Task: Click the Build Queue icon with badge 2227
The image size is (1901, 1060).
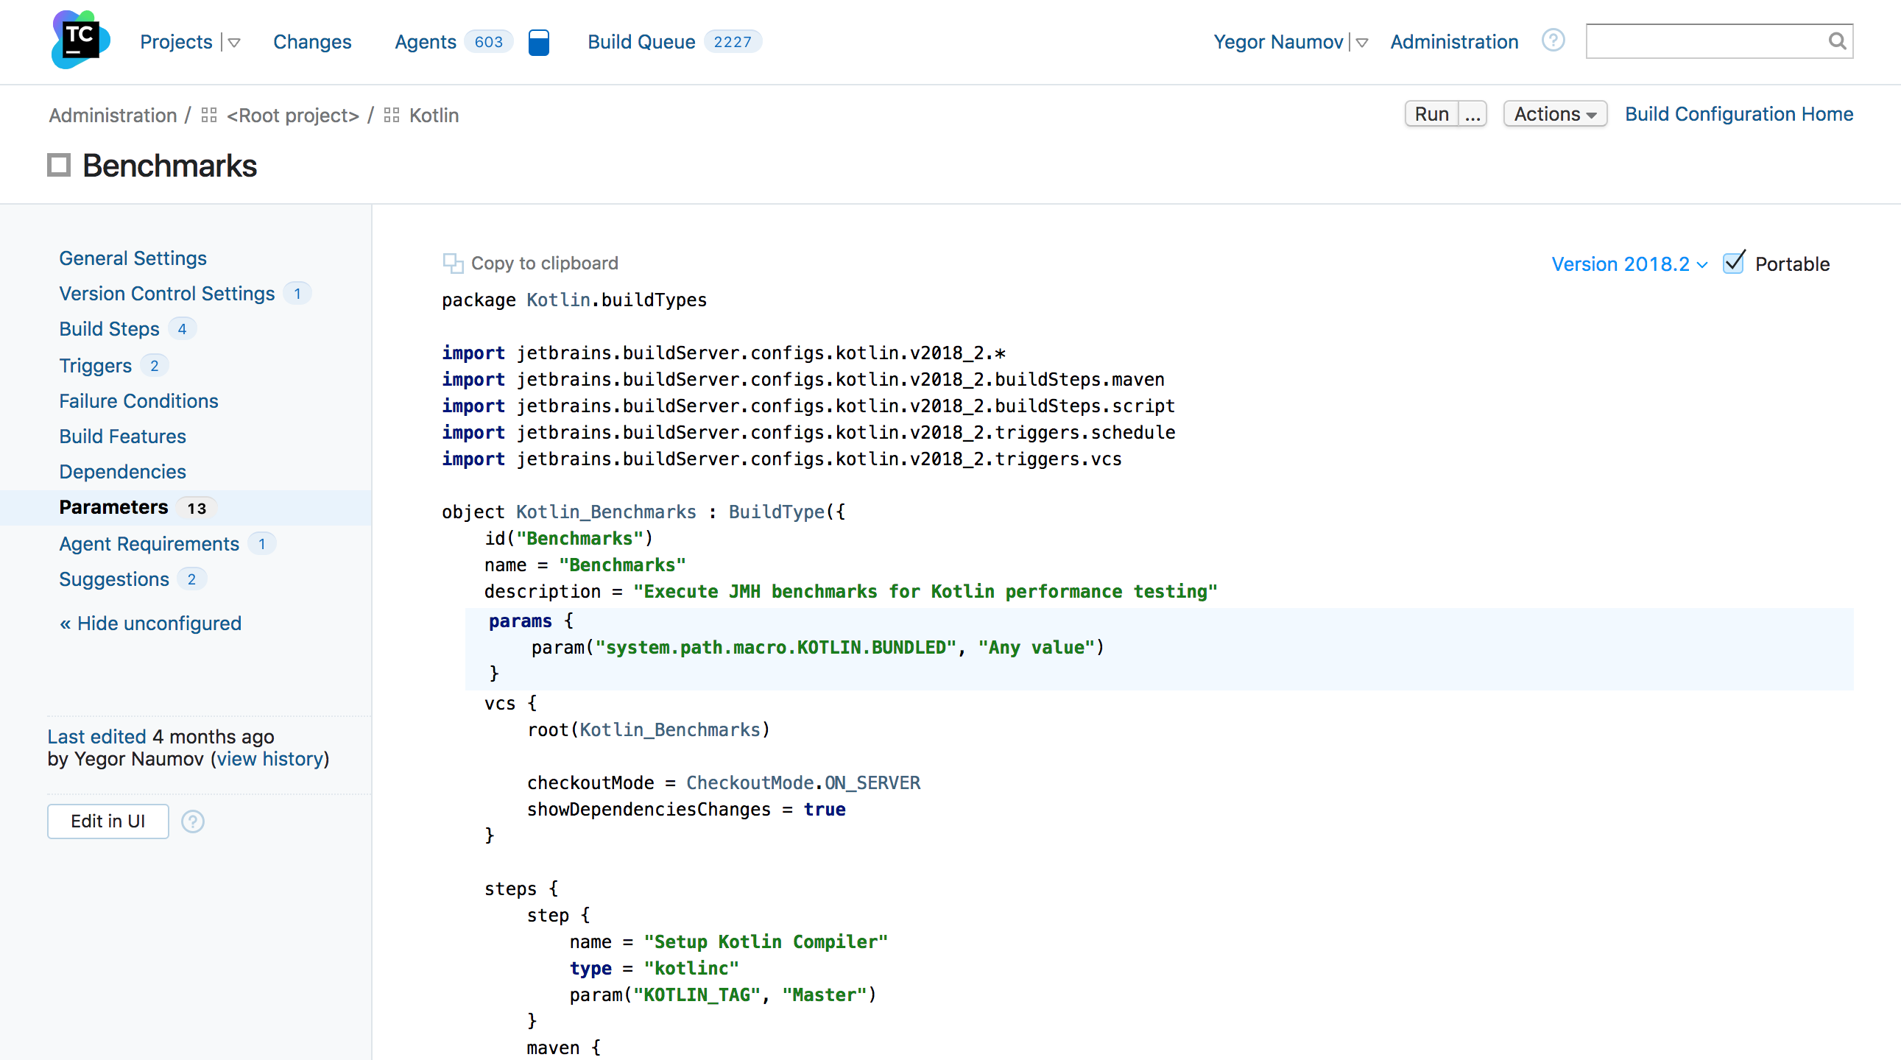Action: coord(670,42)
